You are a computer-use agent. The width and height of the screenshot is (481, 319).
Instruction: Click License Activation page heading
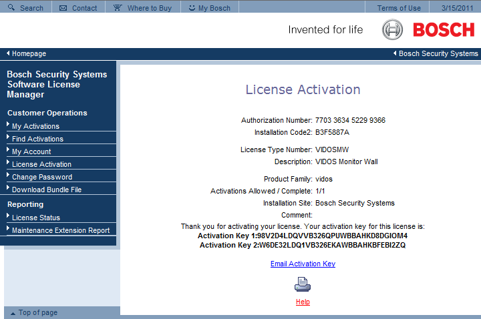[x=303, y=89]
